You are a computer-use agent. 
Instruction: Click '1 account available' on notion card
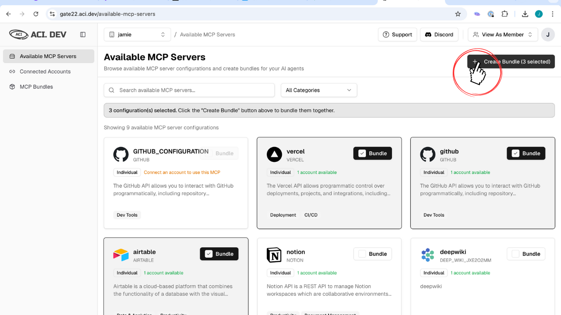click(317, 273)
